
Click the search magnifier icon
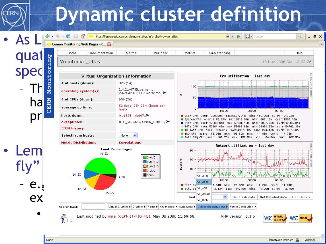point(300,36)
